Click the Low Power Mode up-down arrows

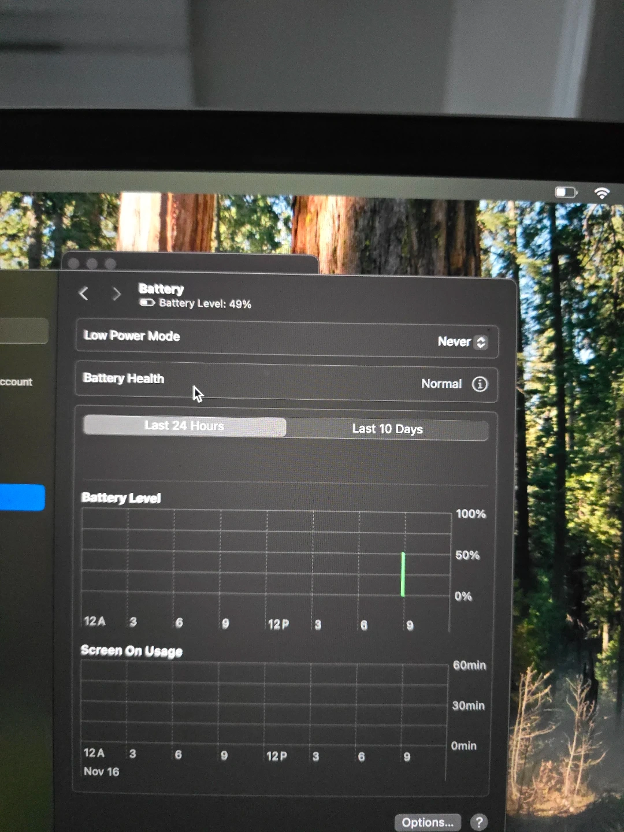click(x=481, y=342)
